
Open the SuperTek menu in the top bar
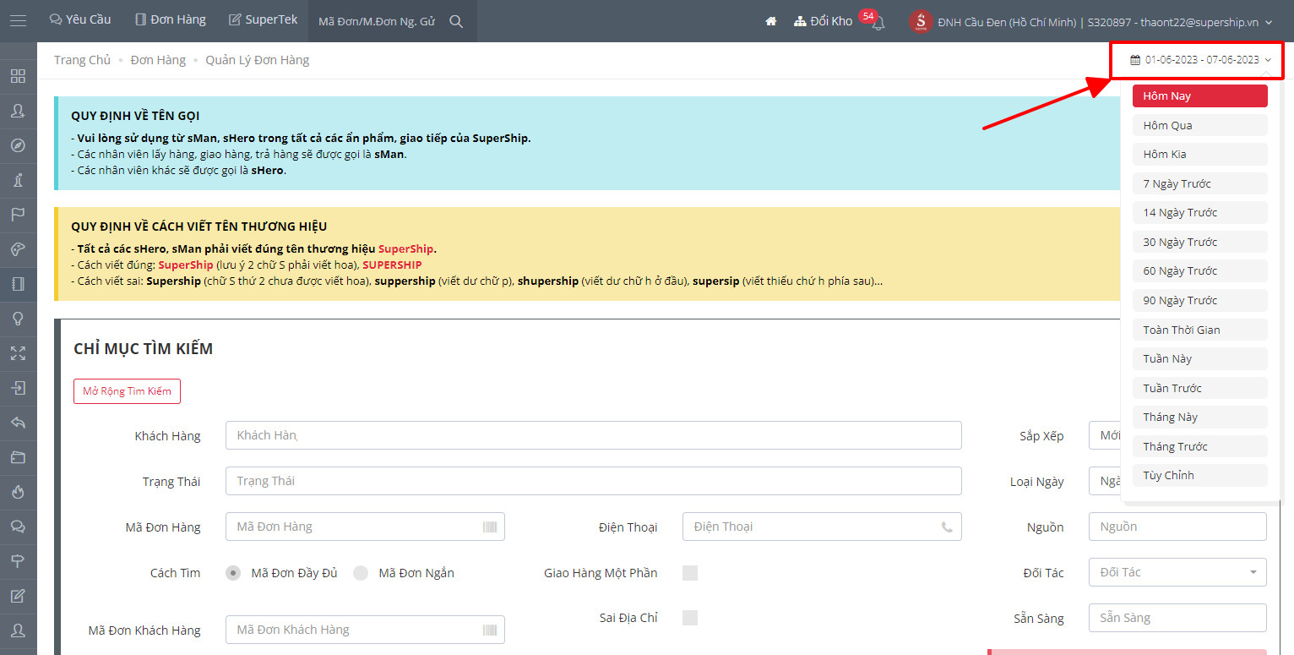263,19
